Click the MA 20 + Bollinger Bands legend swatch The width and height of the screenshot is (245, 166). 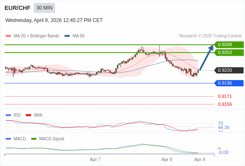pyautogui.click(x=8, y=36)
